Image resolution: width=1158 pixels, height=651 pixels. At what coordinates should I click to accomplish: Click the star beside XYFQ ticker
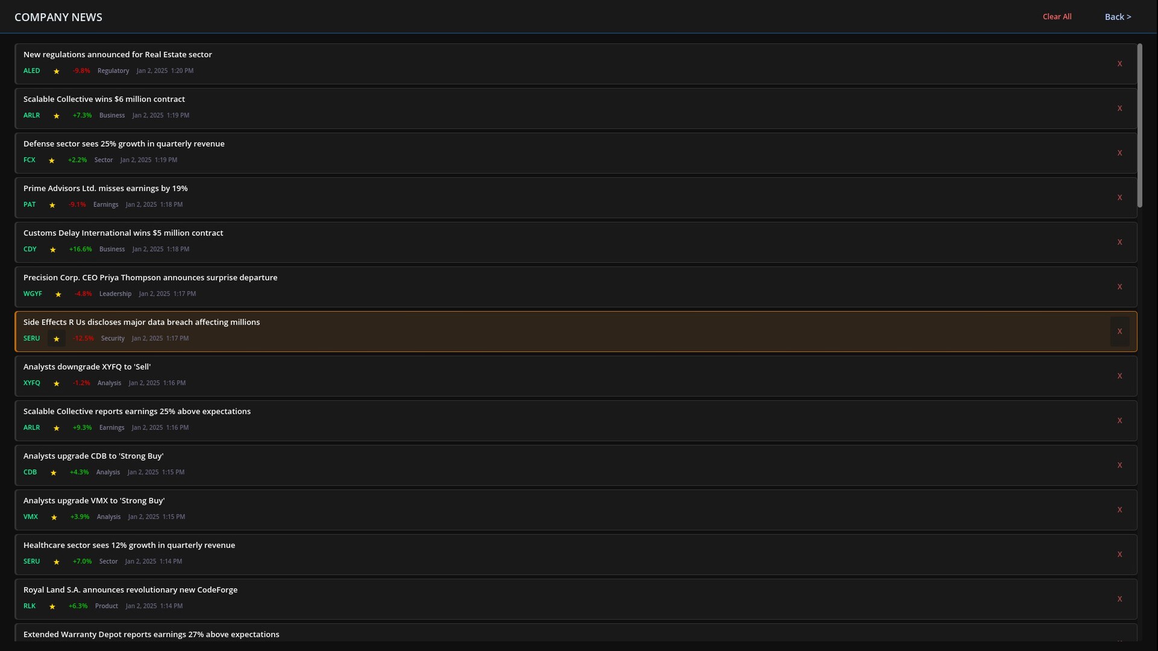[x=57, y=384]
